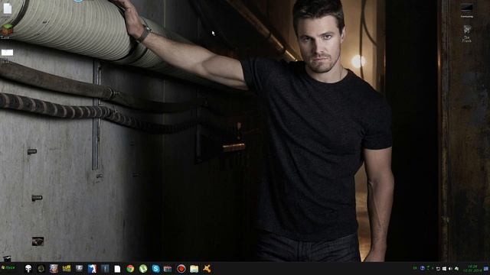Image resolution: width=490 pixels, height=275 pixels.
Task: Open the yellow block-style taskbar icon
Action: pos(67,268)
